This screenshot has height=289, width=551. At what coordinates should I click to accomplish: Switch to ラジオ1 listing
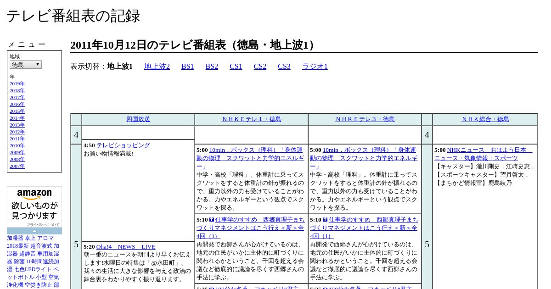(315, 67)
